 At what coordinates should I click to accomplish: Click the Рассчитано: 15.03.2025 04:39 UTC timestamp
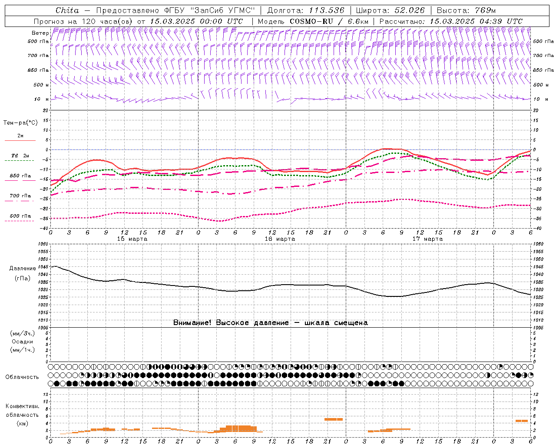[x=451, y=21]
